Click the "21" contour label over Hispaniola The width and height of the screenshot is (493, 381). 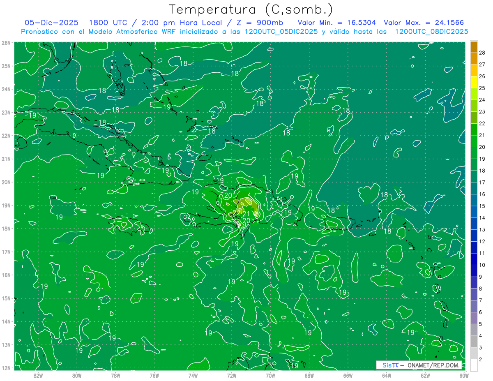(x=246, y=214)
